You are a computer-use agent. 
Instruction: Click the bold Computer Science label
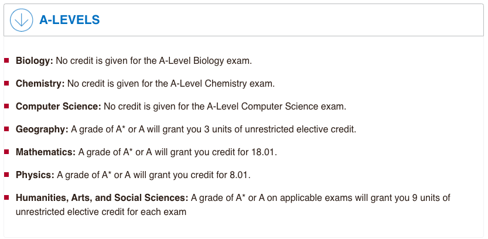click(x=59, y=107)
